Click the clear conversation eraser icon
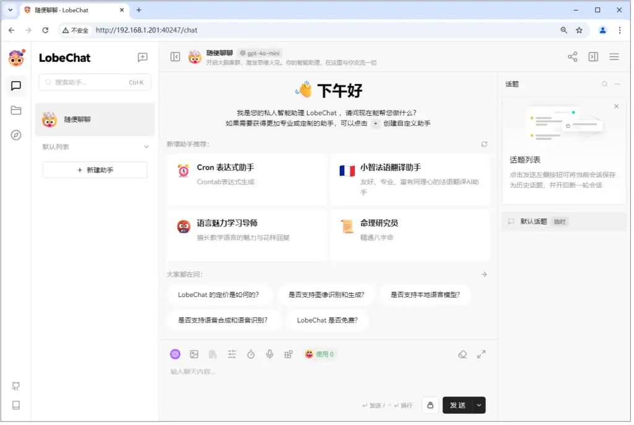634x425 pixels. [462, 354]
